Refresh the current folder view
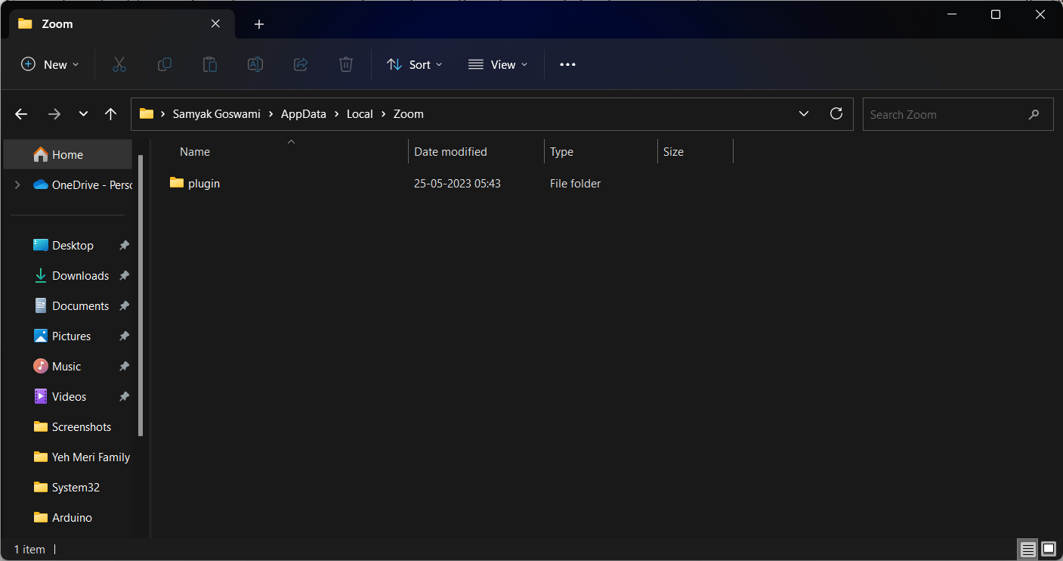This screenshot has height=561, width=1063. 836,114
